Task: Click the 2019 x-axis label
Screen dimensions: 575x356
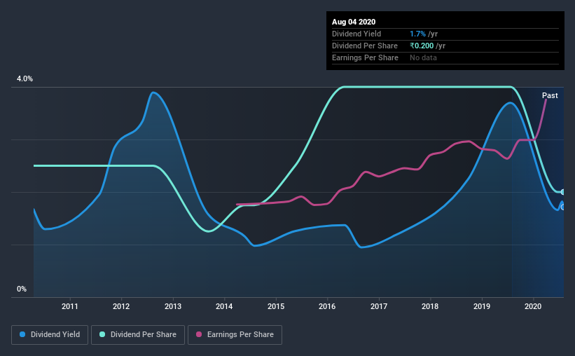Action: point(482,306)
